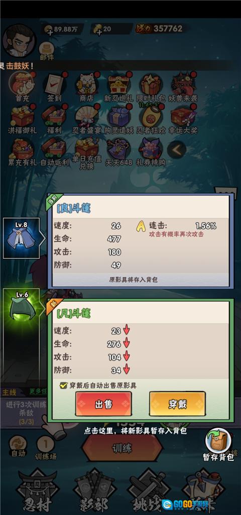Select the Lv.8 blue cloak item
This screenshot has width=241, height=515.
[x=22, y=238]
